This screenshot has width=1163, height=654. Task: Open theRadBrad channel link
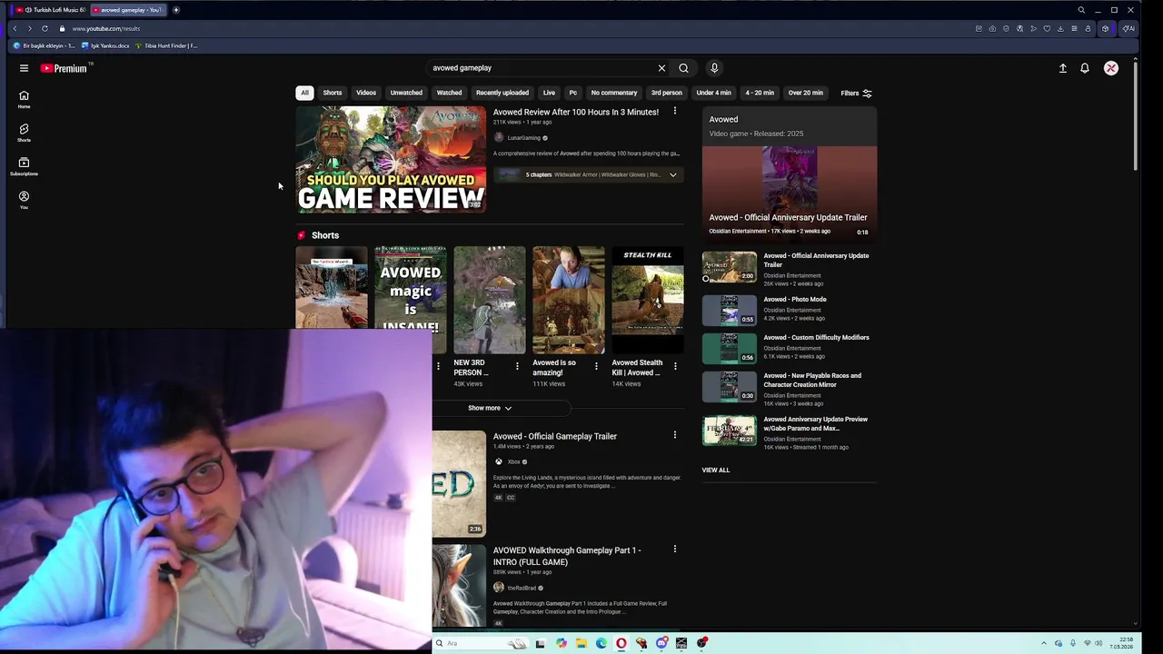pyautogui.click(x=521, y=588)
